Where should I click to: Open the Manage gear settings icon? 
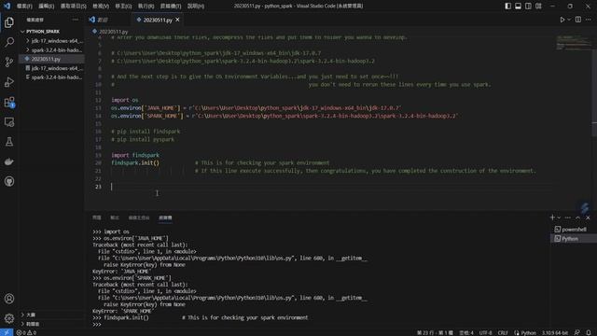tap(9, 318)
